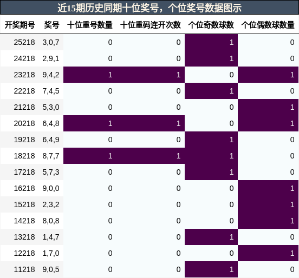Click 个位偶数球数量 purple cell in row 15218
The height and width of the screenshot is (278, 299).
click(268, 204)
